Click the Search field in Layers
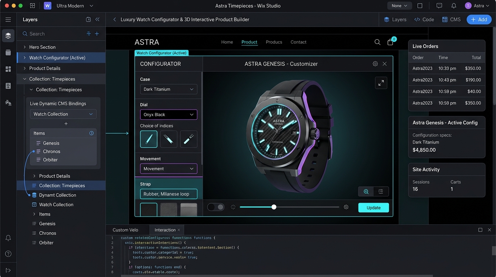This screenshot has width=496, height=277. 54,34
